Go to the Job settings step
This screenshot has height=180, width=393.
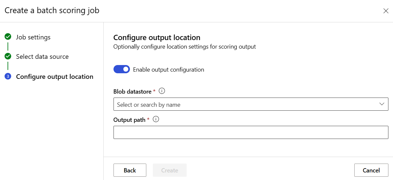(x=33, y=37)
